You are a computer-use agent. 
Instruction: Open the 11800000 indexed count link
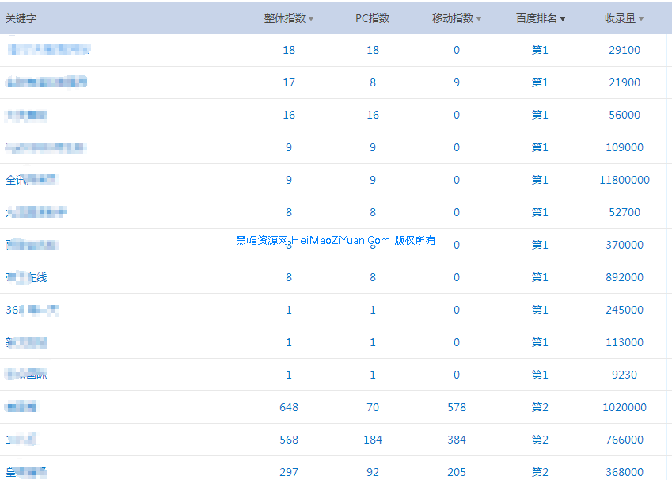(624, 180)
